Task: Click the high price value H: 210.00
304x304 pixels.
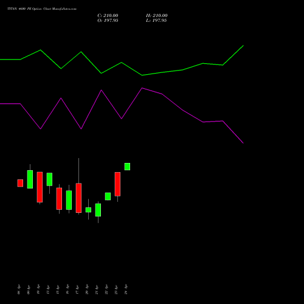Action: click(157, 16)
